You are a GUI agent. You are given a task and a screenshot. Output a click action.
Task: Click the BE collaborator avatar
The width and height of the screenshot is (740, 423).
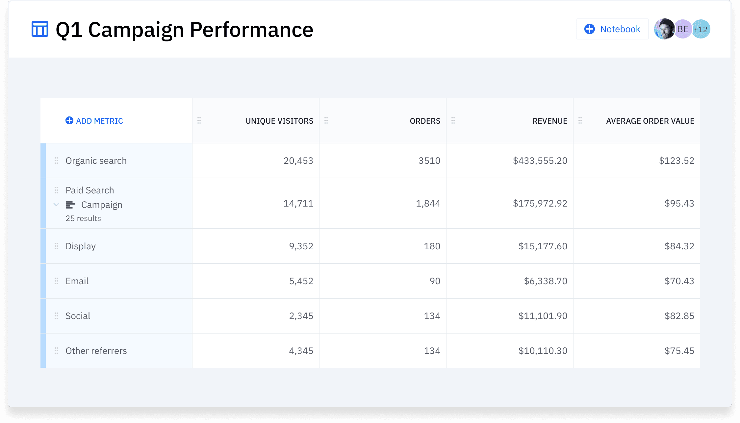[683, 29]
